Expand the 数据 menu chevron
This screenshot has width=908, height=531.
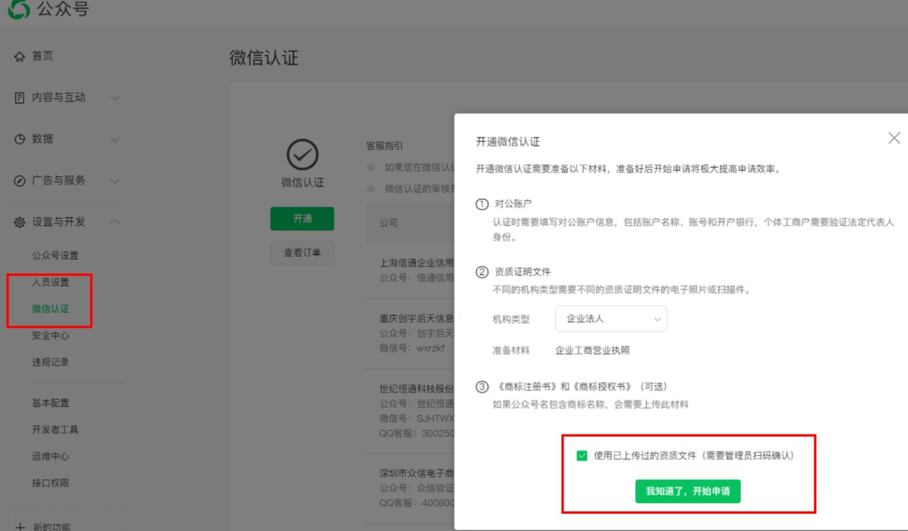[115, 139]
